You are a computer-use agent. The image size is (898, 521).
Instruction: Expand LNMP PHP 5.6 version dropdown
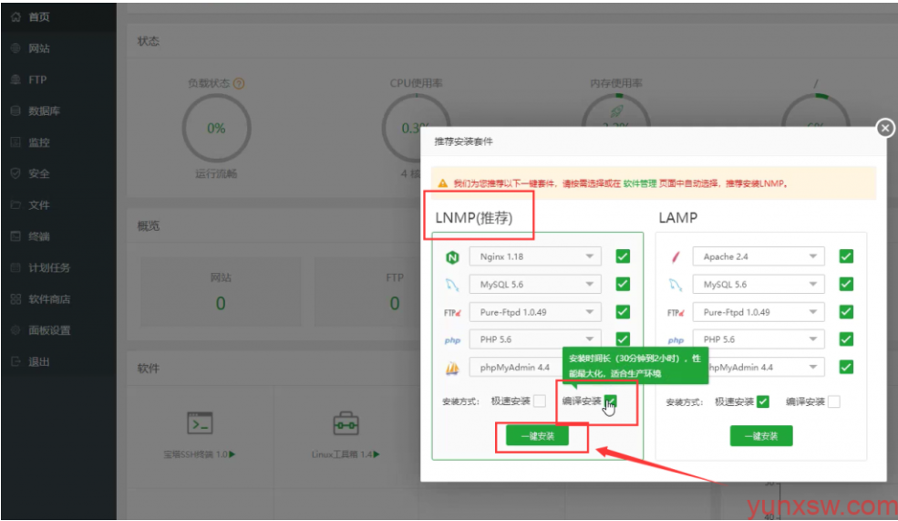click(535, 339)
